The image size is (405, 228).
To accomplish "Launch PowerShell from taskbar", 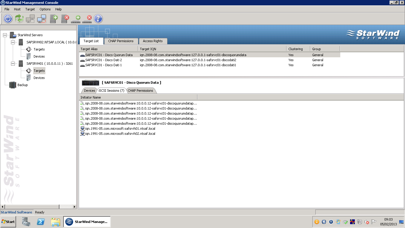I will pyautogui.click(x=41, y=222).
